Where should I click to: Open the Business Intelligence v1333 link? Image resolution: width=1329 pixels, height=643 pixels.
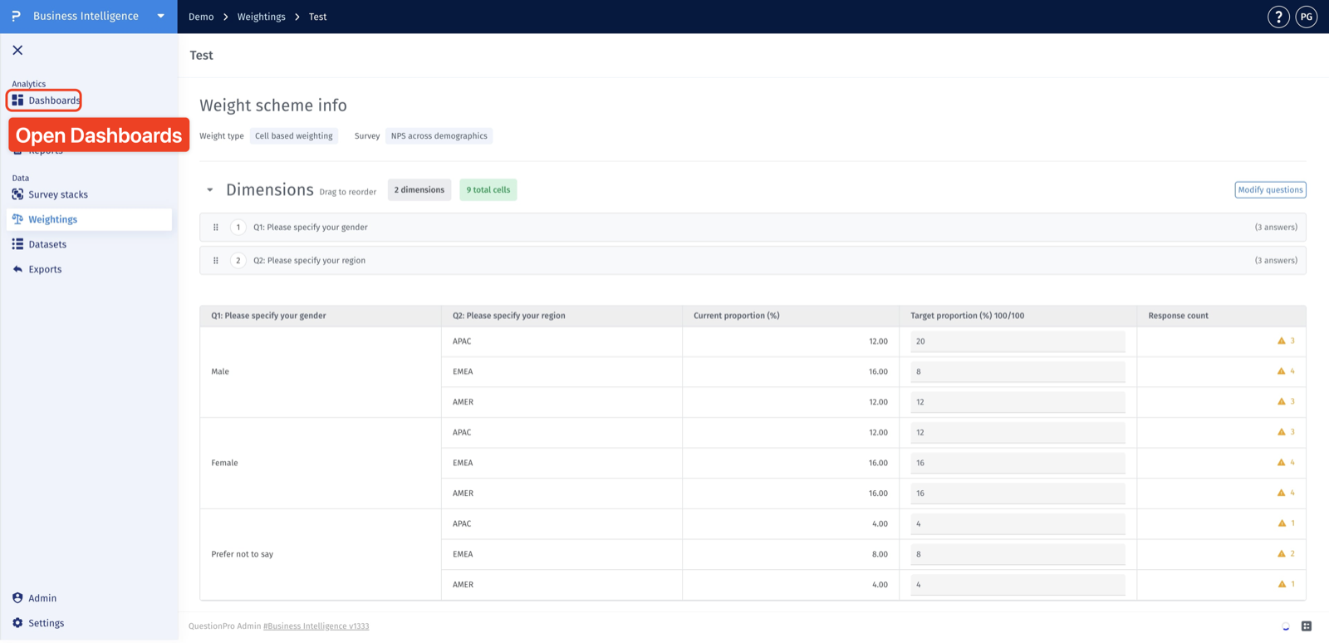316,626
